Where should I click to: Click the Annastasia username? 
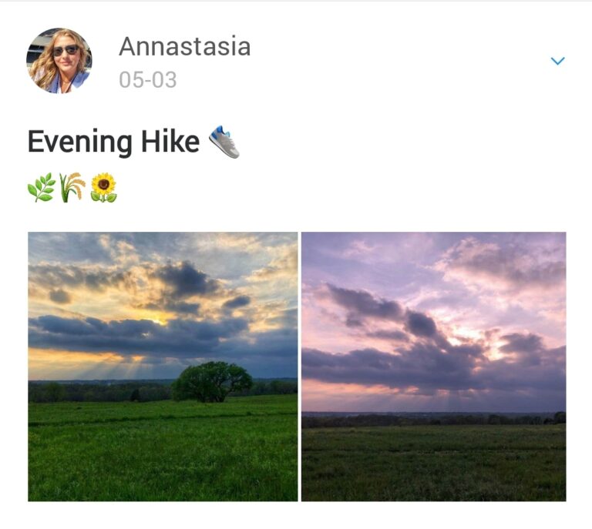coord(185,46)
